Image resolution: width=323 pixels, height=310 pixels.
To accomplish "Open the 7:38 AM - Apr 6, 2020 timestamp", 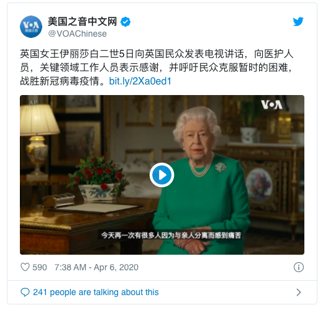I will (x=96, y=267).
